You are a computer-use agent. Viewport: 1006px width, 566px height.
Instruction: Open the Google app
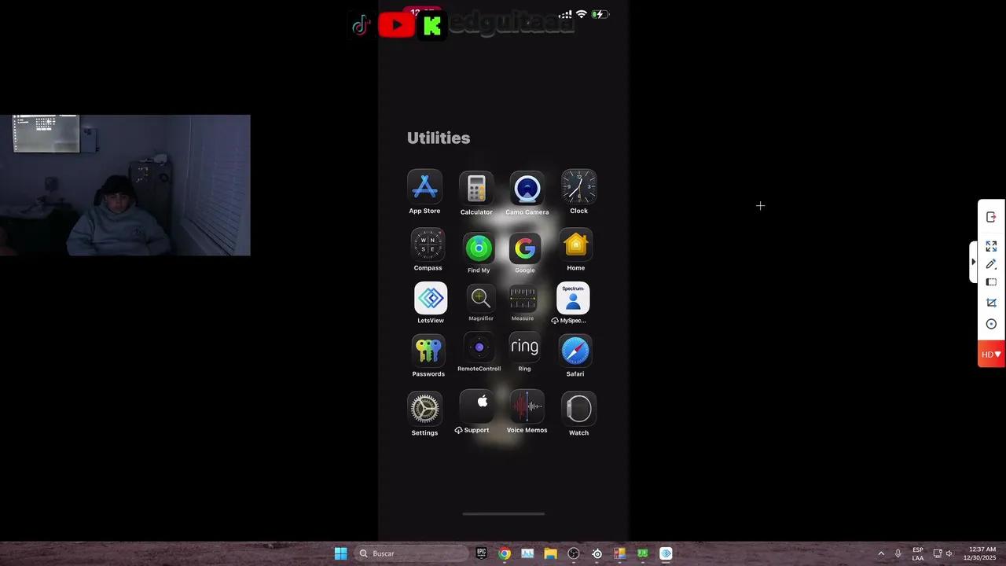click(x=525, y=248)
